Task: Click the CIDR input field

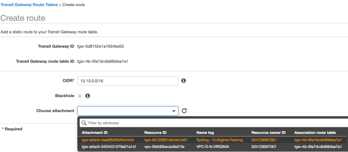Action: [x=128, y=81]
